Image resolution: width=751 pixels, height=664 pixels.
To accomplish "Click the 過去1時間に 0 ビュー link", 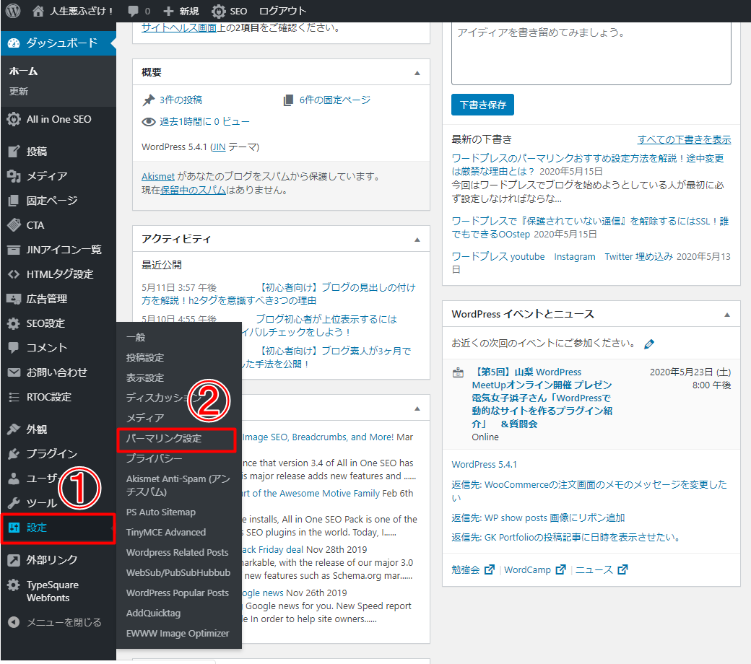I will [x=204, y=121].
